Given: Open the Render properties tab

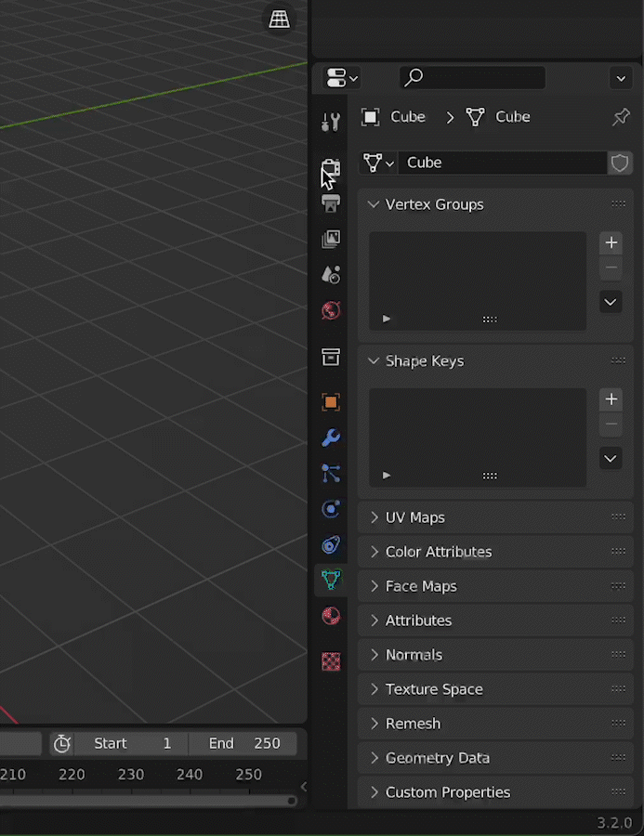Looking at the screenshot, I should tap(331, 169).
